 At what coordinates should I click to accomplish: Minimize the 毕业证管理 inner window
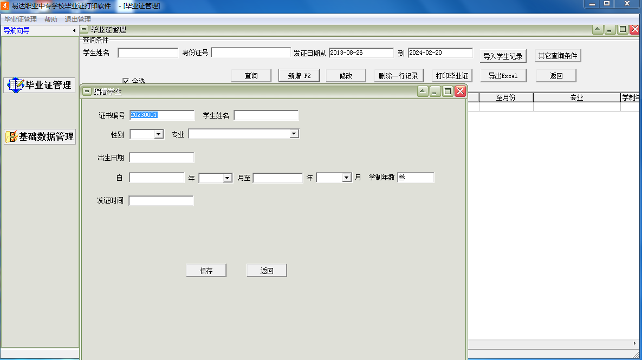point(609,29)
